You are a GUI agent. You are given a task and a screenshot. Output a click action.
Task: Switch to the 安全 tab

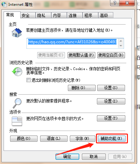point(28,15)
